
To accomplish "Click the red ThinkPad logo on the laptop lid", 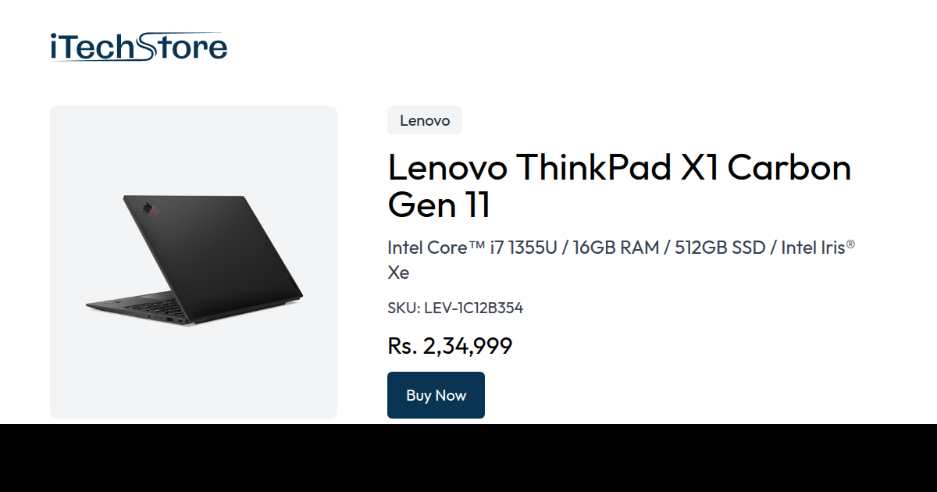I will pos(147,209).
